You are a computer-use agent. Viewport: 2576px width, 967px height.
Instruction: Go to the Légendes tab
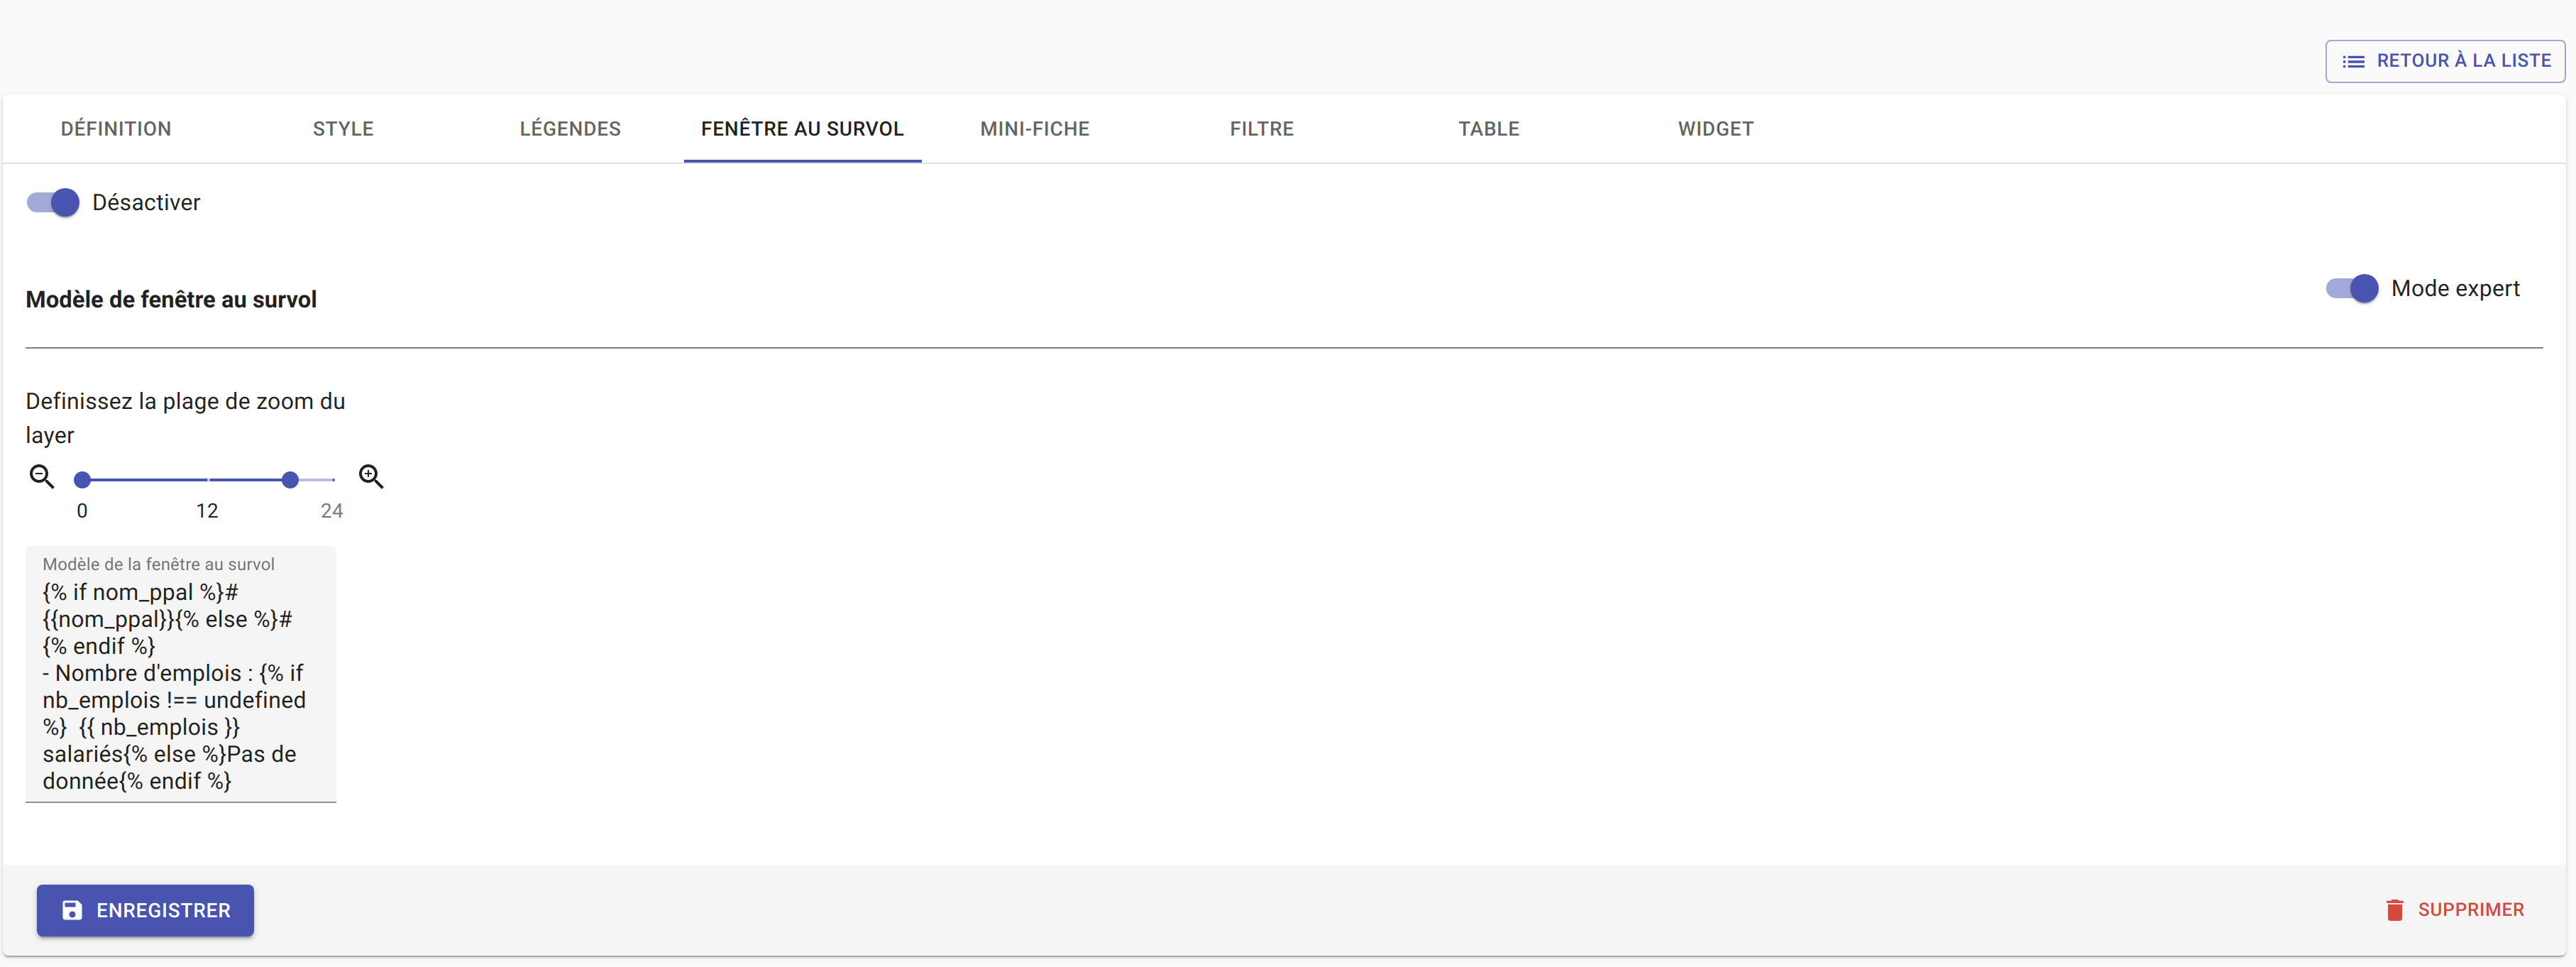click(570, 129)
